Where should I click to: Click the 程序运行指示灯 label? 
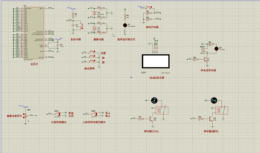126,39
